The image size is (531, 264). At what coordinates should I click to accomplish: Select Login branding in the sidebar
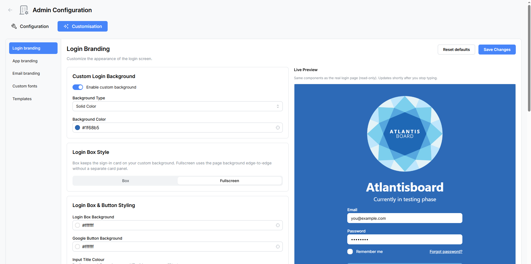(33, 48)
